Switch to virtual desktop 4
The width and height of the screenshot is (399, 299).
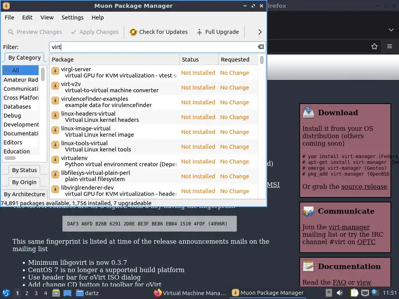click(x=45, y=293)
